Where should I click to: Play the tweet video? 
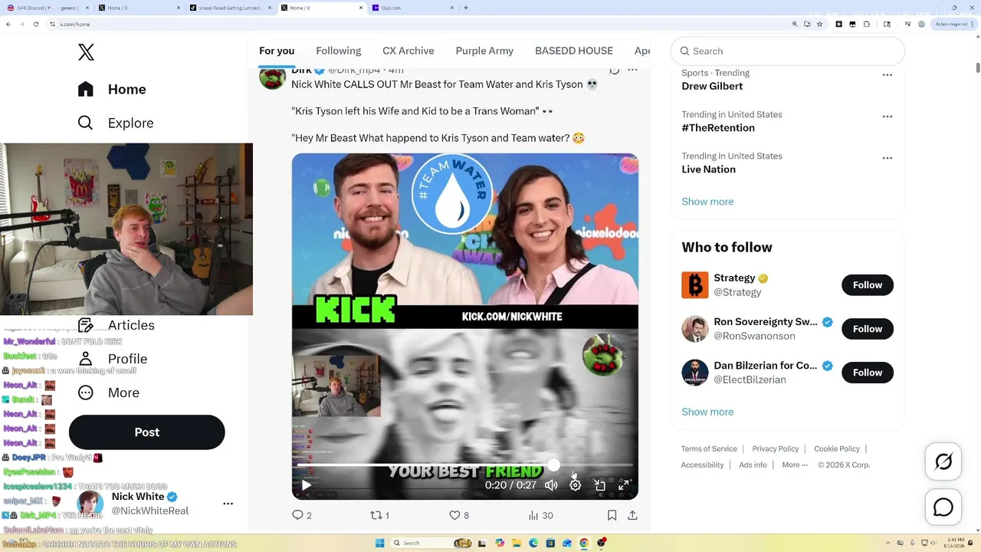click(307, 485)
